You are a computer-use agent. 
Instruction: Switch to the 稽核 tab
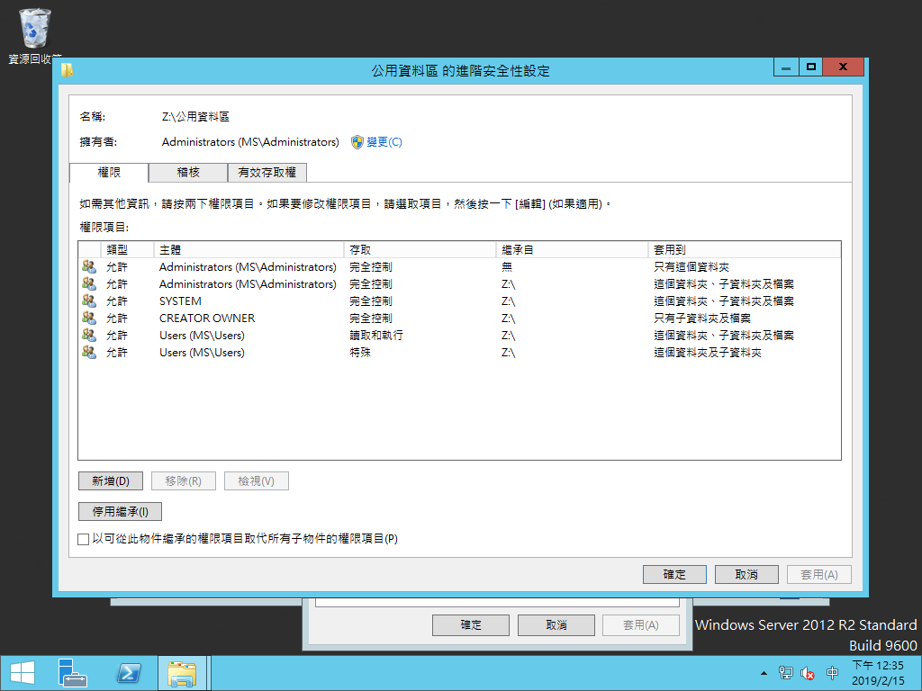[x=188, y=173]
